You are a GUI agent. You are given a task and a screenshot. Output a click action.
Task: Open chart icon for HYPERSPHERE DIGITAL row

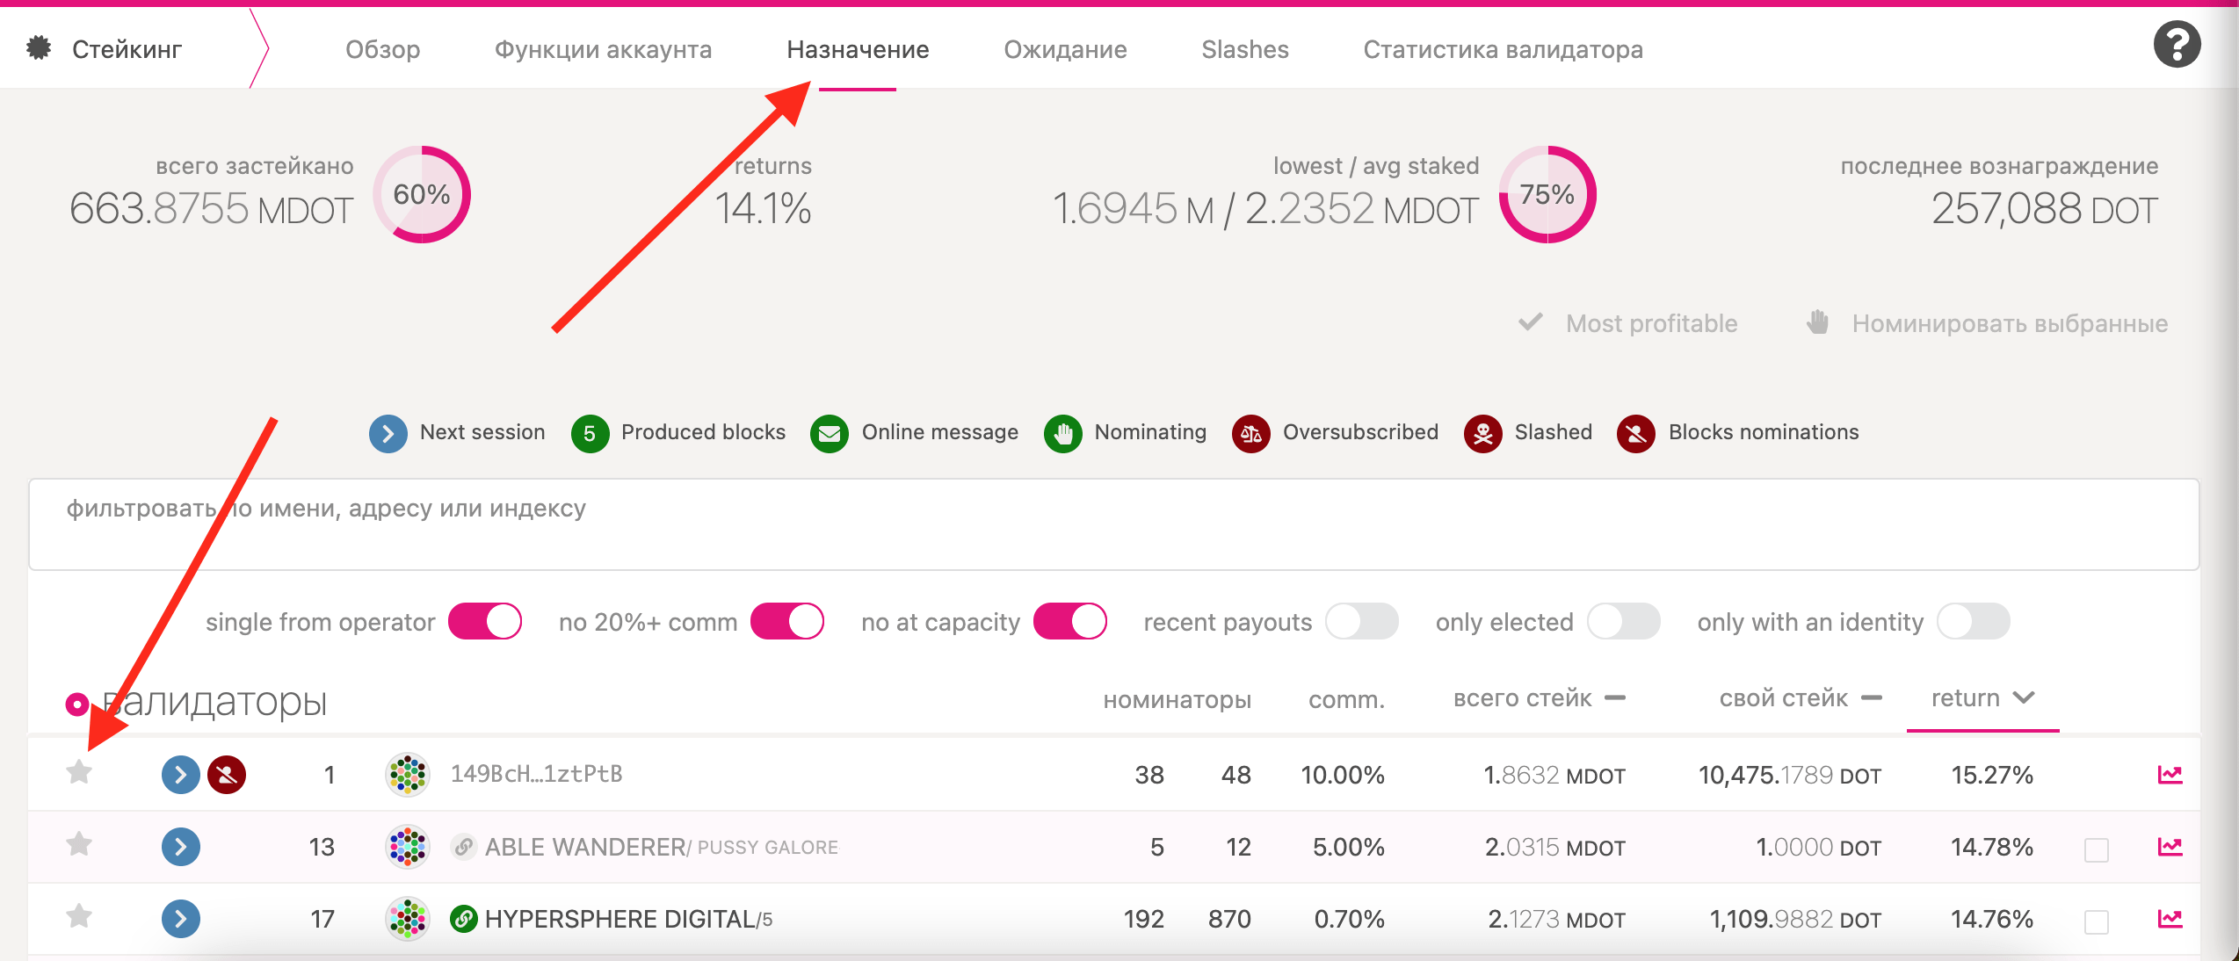[2170, 919]
